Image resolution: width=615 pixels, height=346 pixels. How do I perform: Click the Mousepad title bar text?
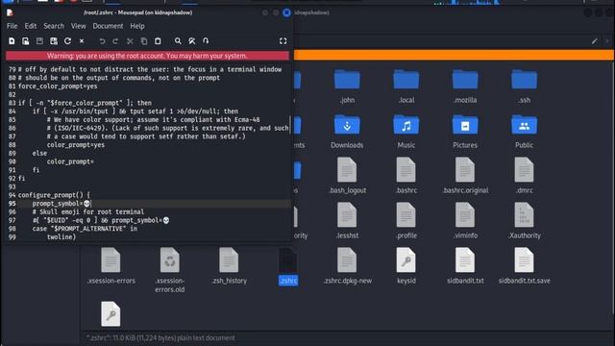pyautogui.click(x=137, y=12)
